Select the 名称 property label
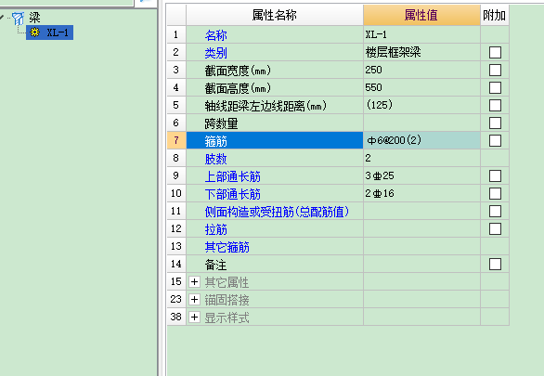The width and height of the screenshot is (544, 376). click(215, 35)
